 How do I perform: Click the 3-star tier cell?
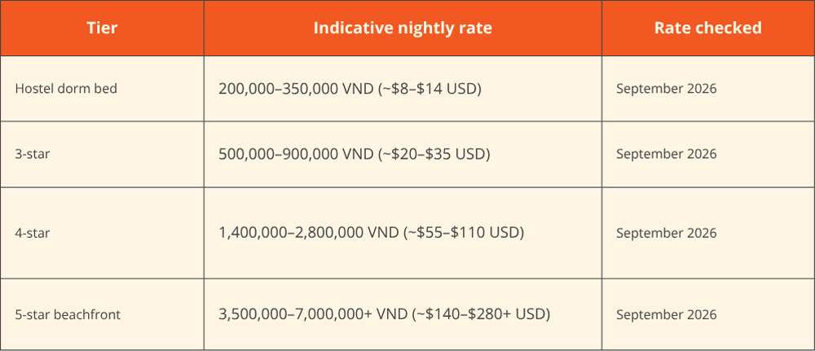tap(102, 154)
